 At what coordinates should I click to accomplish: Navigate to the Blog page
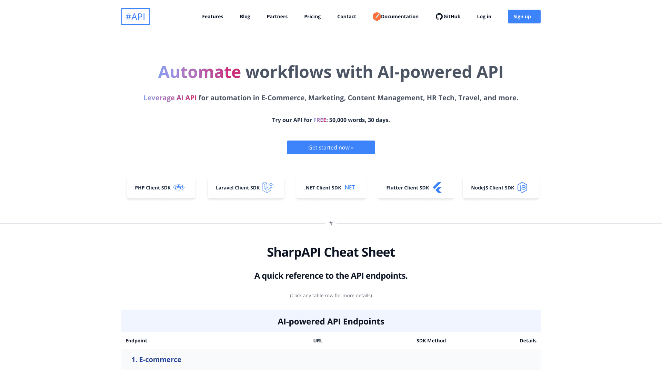click(245, 16)
